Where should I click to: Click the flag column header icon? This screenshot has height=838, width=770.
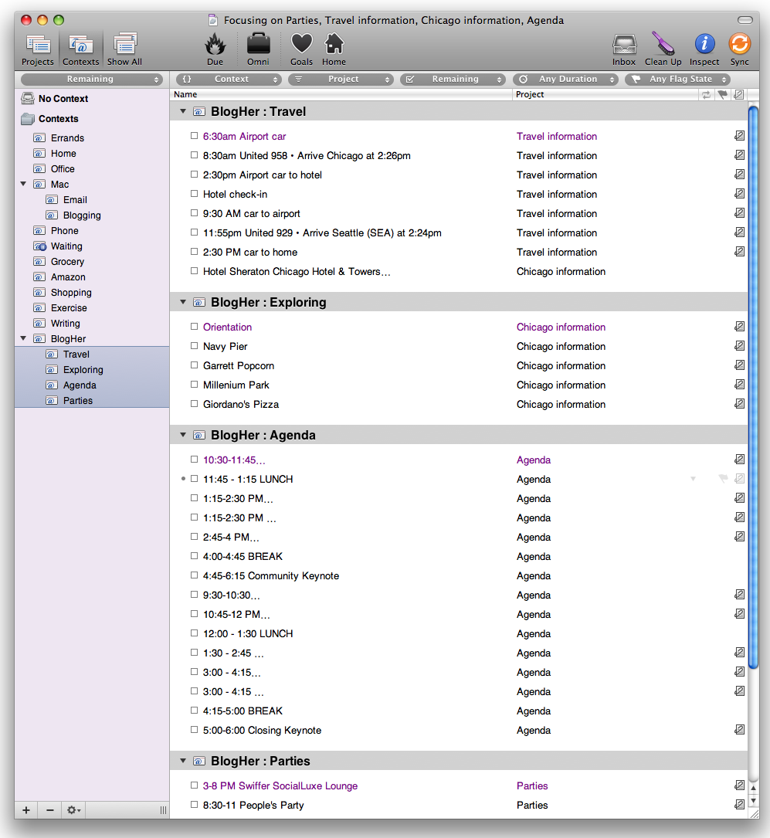(722, 94)
